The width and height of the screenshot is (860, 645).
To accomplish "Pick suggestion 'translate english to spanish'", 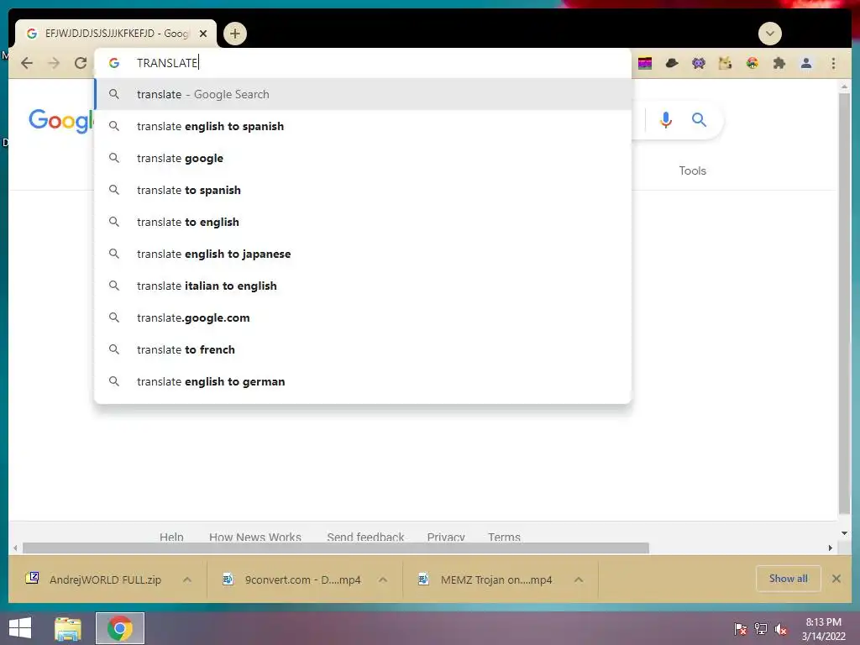I will click(x=363, y=126).
